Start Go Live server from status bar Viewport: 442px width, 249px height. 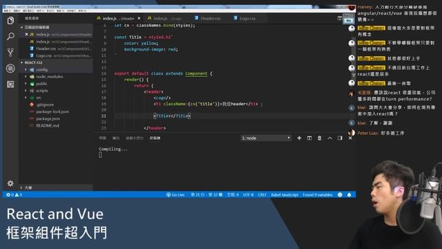click(x=175, y=195)
